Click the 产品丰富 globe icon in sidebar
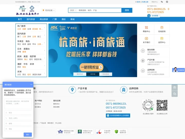 143,61
